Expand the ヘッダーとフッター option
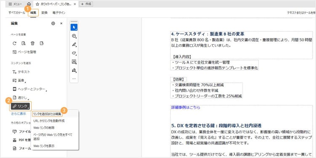 [30, 89]
